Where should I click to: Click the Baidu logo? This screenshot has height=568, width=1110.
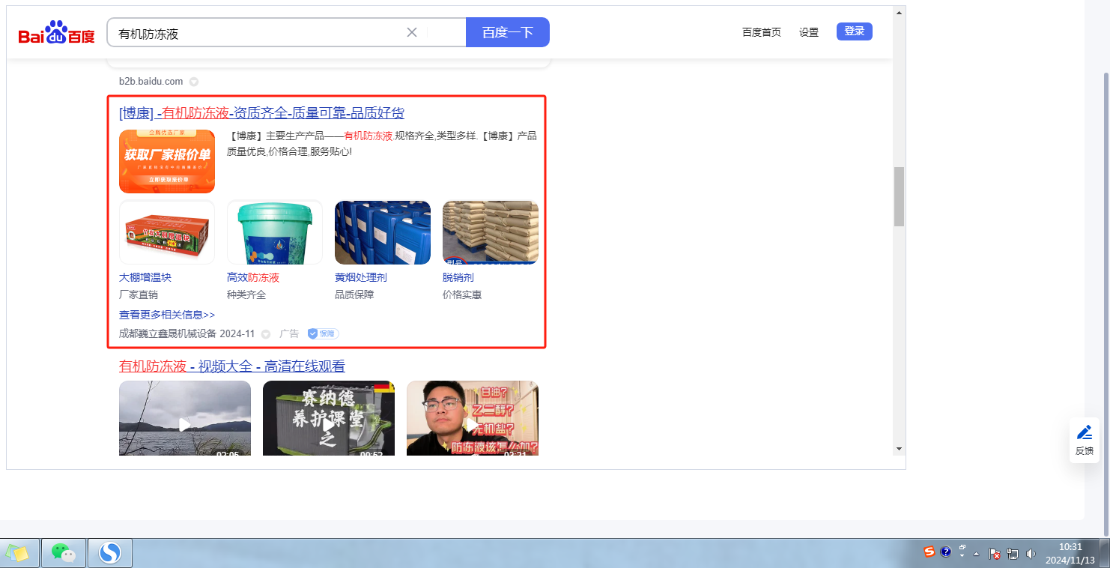[57, 33]
